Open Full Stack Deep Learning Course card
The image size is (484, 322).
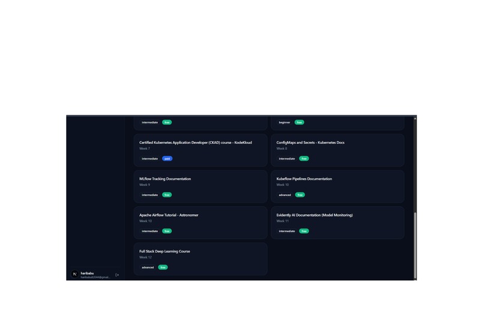(x=201, y=259)
